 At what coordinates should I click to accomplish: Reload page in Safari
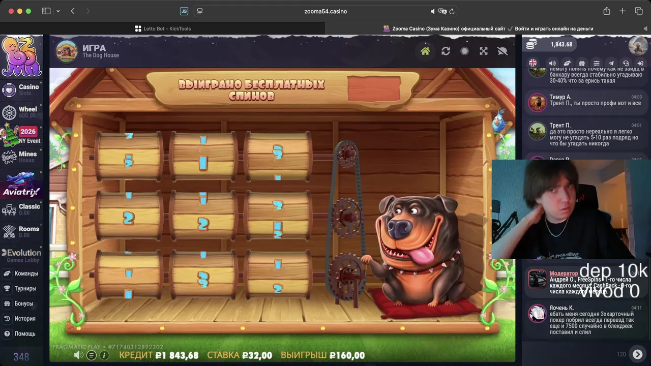452,11
